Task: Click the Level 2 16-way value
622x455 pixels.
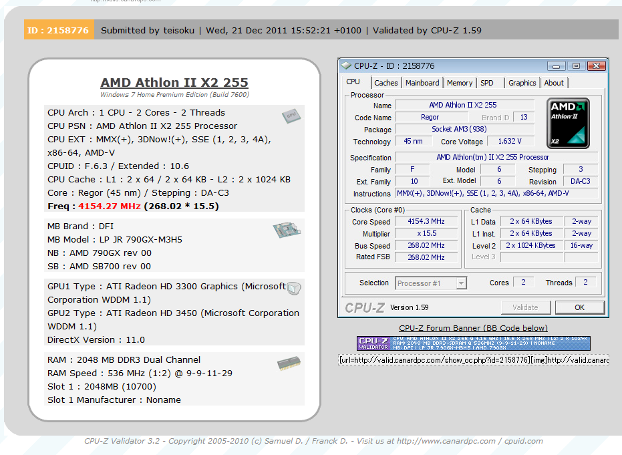Action: (581, 246)
